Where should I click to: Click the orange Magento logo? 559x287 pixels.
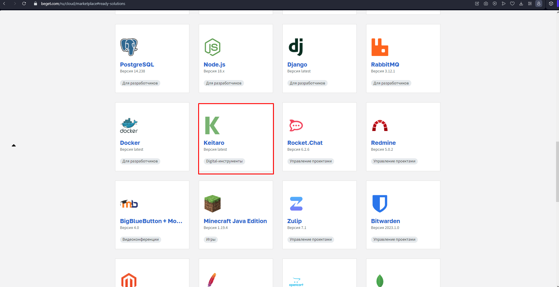(x=129, y=280)
